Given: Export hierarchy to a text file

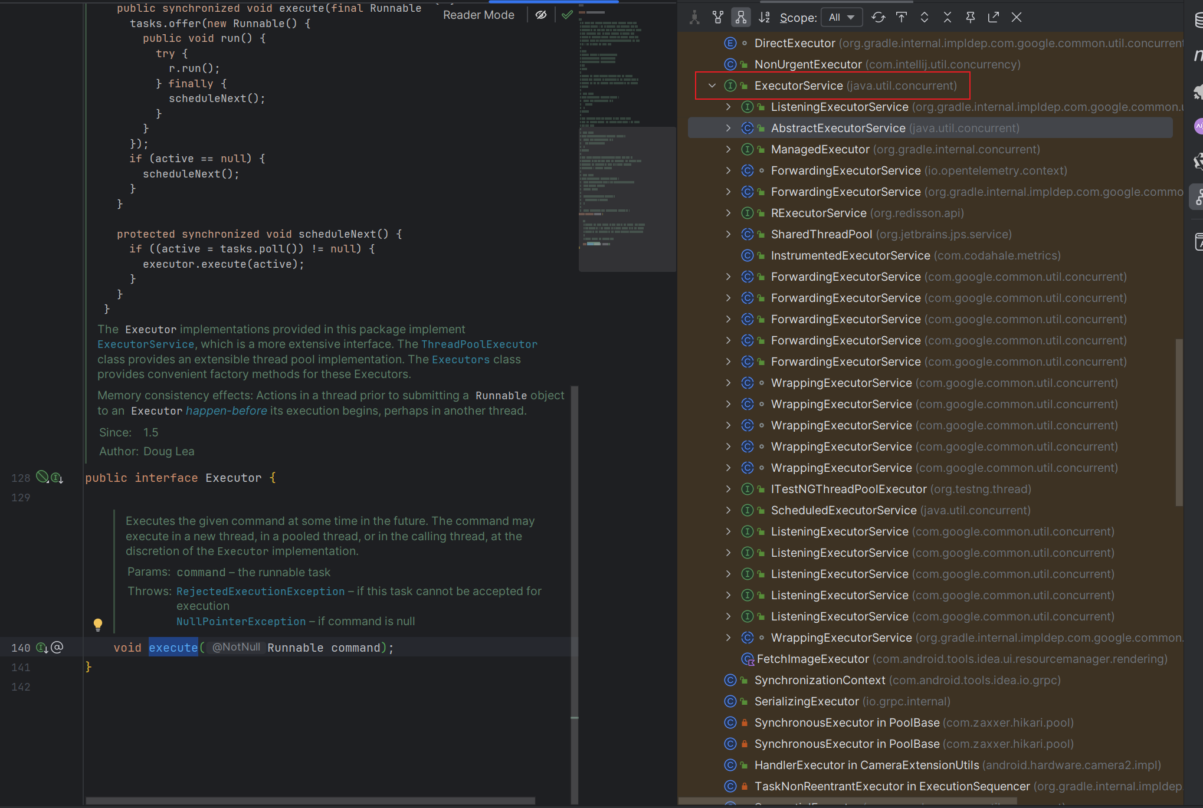Looking at the screenshot, I should [x=994, y=17].
